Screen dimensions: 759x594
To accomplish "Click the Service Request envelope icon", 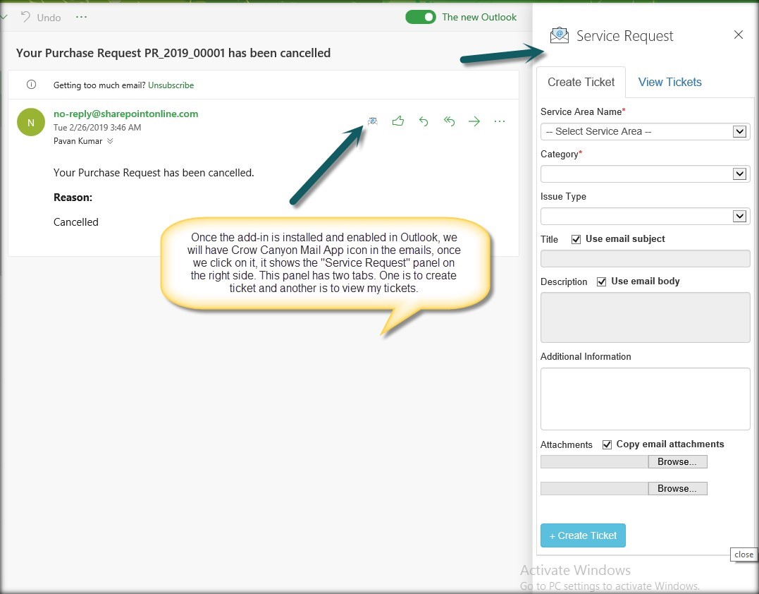I will coord(559,36).
